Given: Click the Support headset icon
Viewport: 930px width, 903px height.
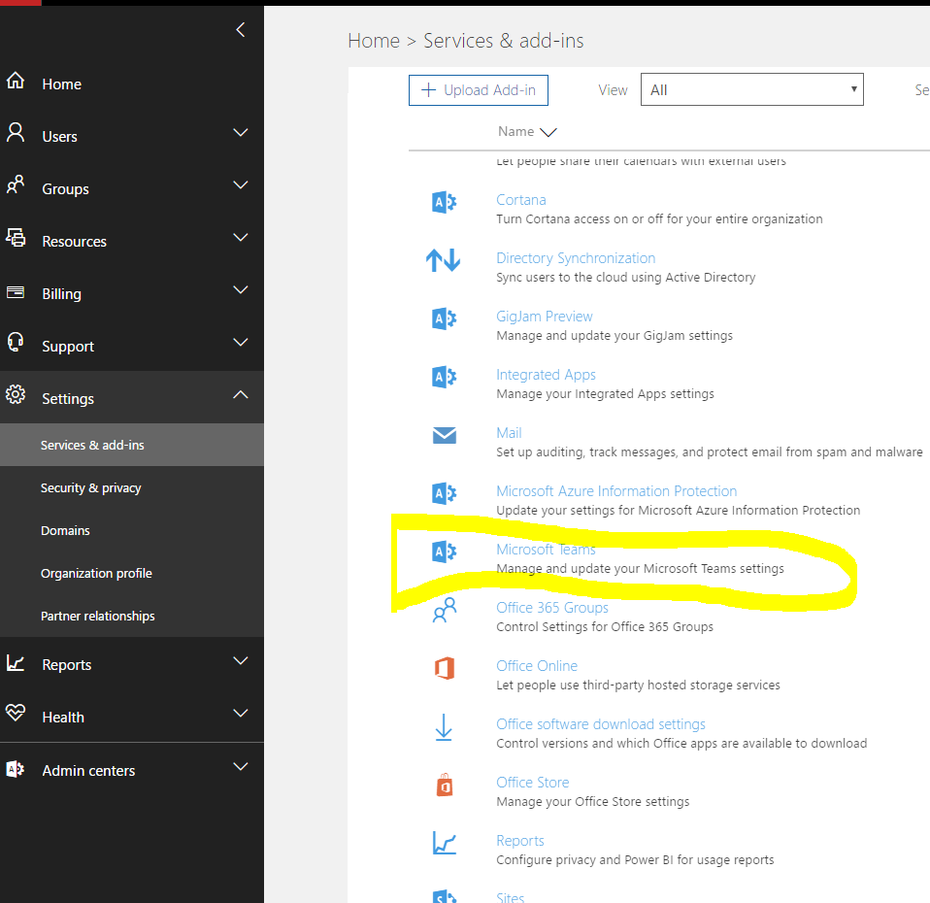Looking at the screenshot, I should [16, 343].
